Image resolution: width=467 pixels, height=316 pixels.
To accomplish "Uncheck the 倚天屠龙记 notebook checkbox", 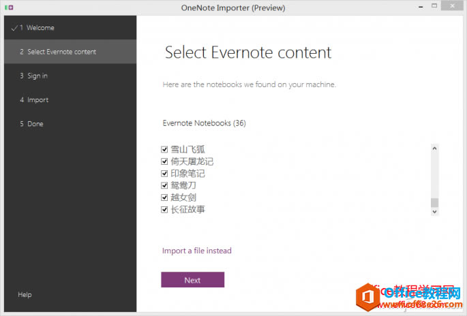I will [164, 161].
